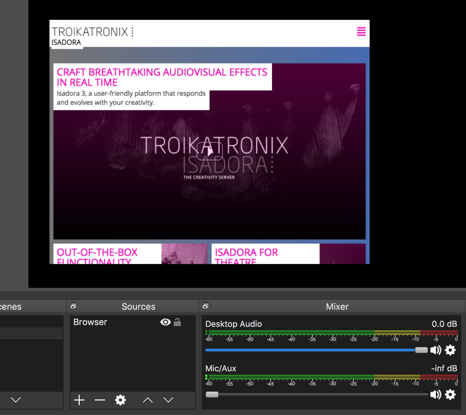
Task: Adjust Desktop Audio volume slider
Action: pos(421,350)
